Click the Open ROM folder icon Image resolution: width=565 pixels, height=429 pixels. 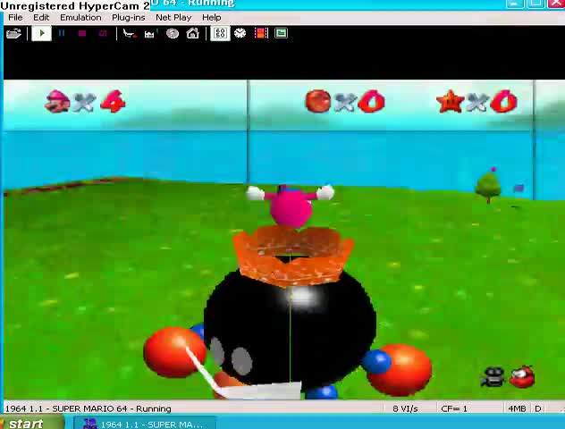pos(13,33)
